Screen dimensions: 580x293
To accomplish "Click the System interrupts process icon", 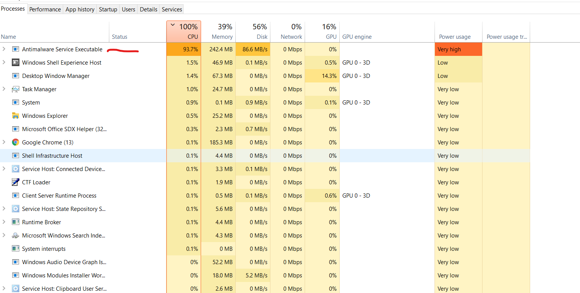I will point(16,249).
